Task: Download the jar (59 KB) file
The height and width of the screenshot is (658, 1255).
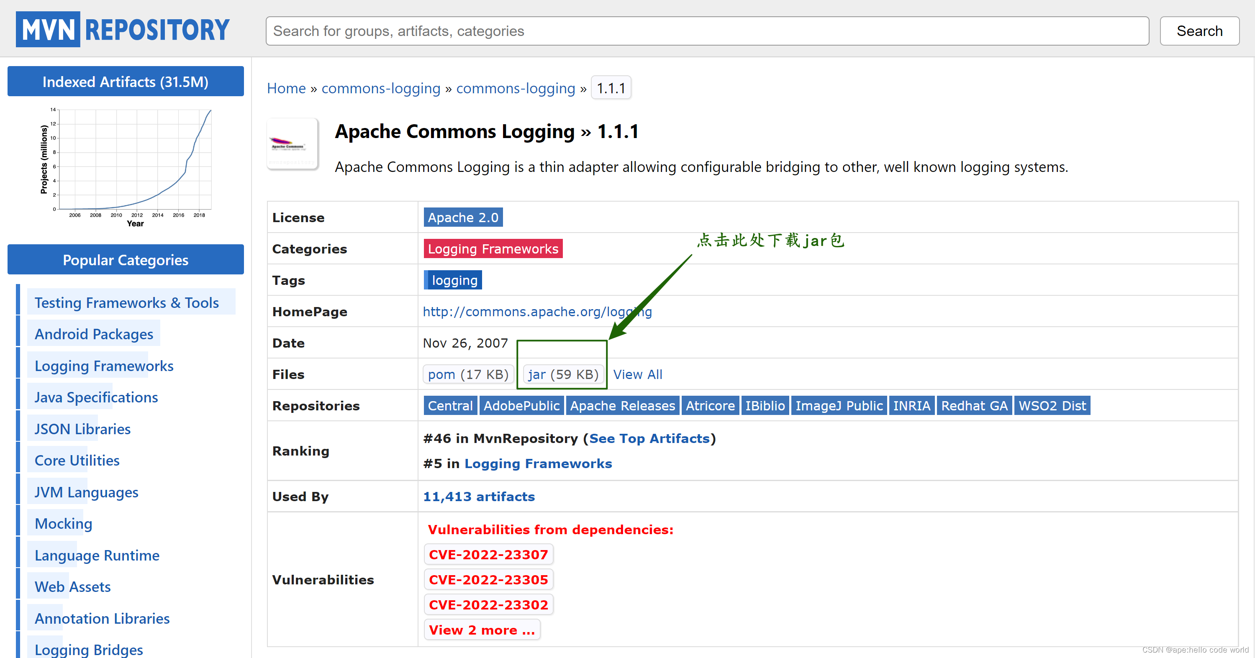Action: pyautogui.click(x=563, y=374)
